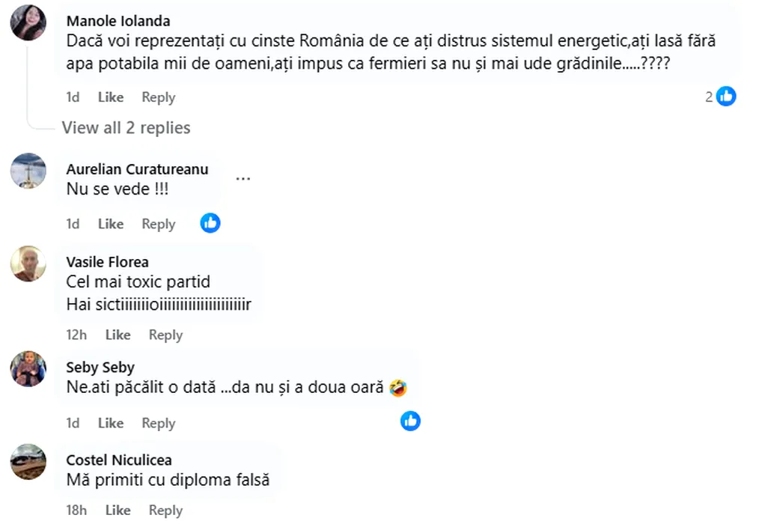
Task: Reply to Aurelian Curatureanu's comment
Action: (158, 224)
